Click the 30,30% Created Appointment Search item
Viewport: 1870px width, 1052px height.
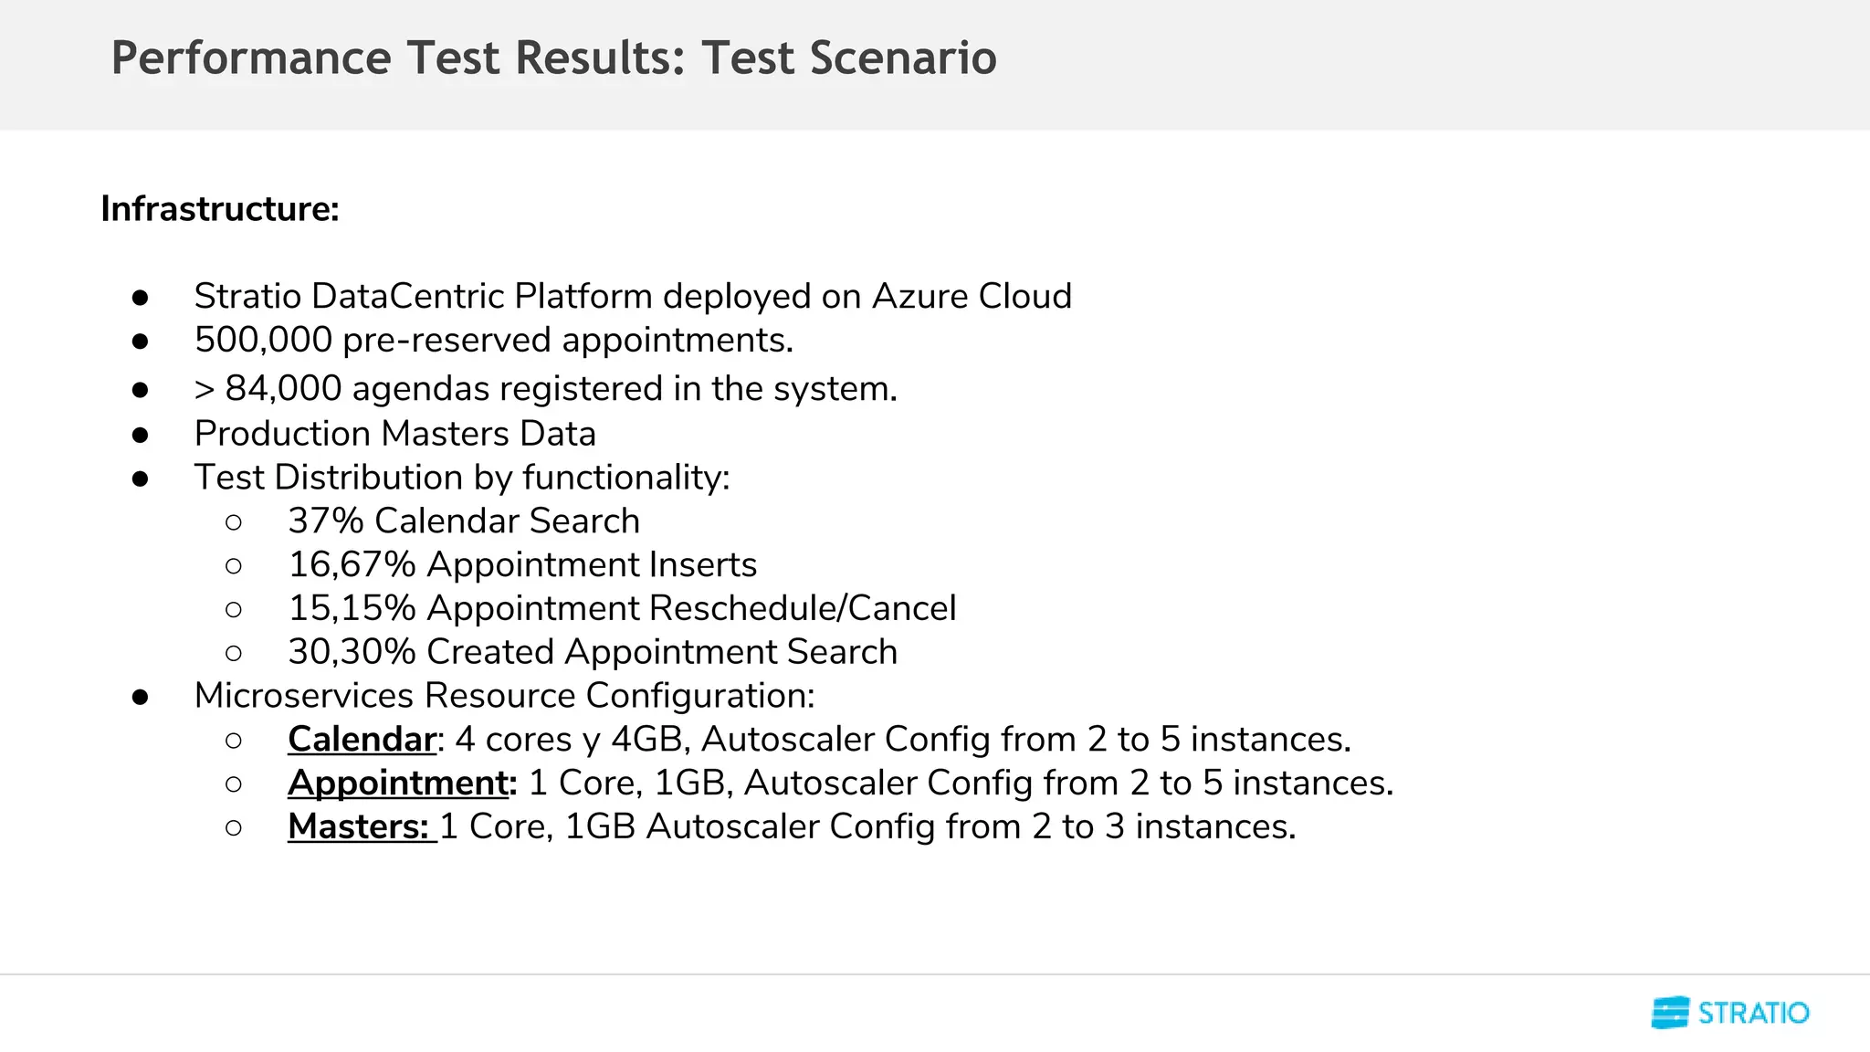[x=593, y=653]
